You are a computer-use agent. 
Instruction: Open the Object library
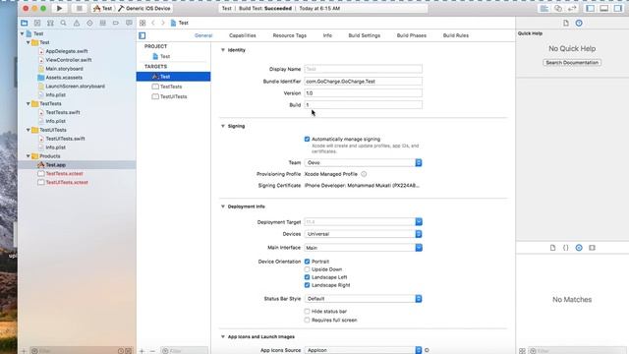579,248
